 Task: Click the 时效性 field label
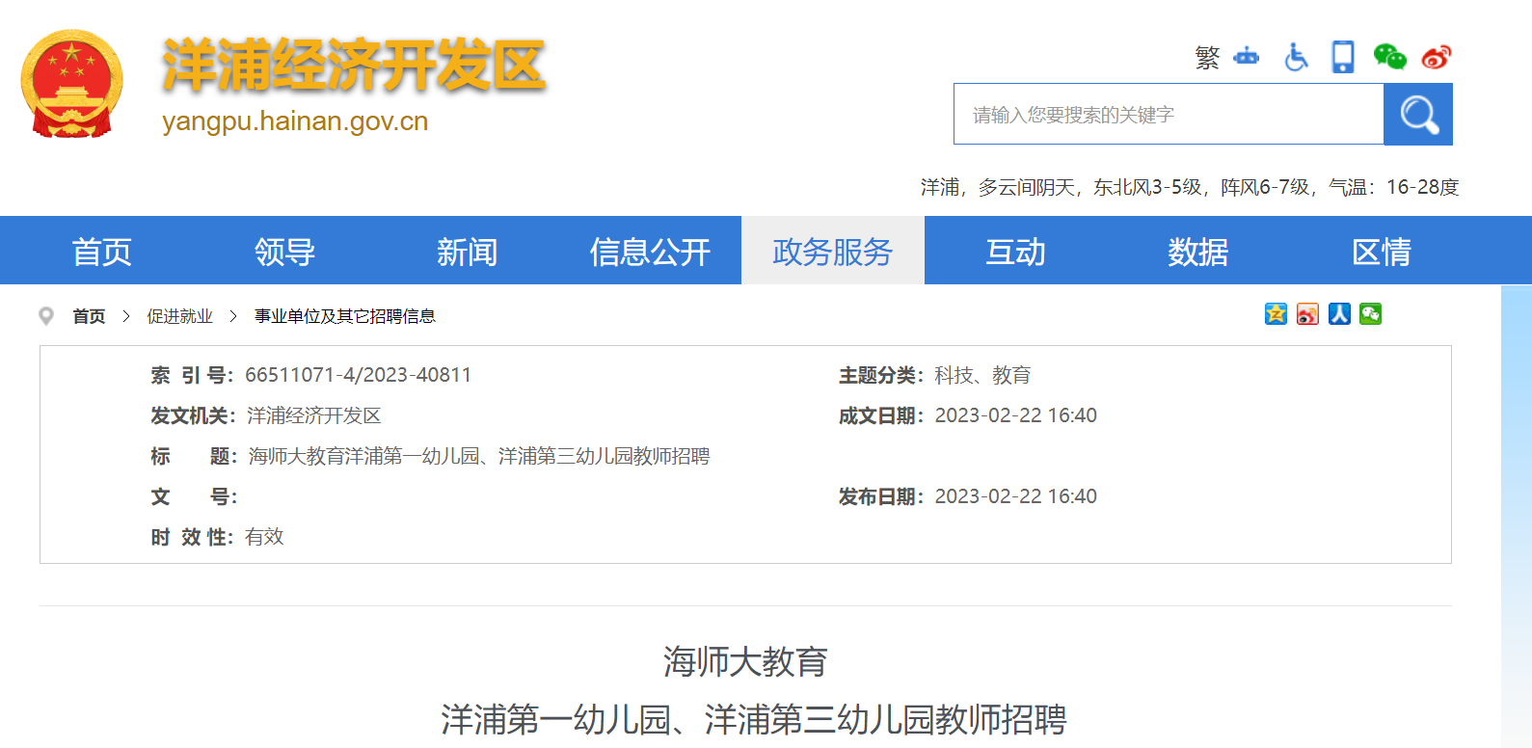[x=193, y=537]
